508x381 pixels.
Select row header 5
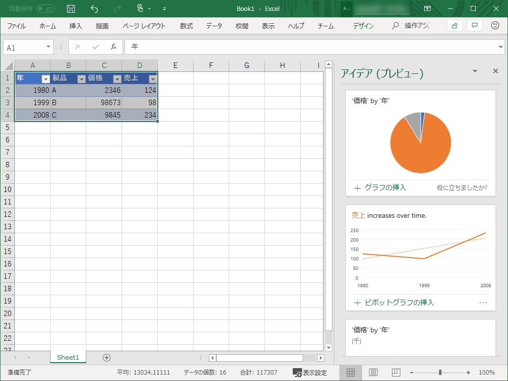pos(7,127)
